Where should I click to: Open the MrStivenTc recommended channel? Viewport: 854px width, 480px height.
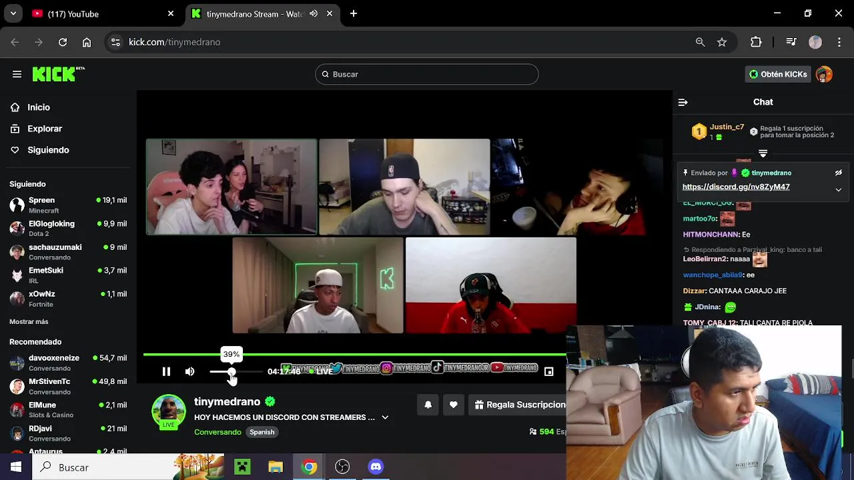click(68, 386)
